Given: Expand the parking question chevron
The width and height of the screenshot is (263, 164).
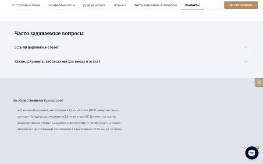Looking at the screenshot, I should click(246, 47).
